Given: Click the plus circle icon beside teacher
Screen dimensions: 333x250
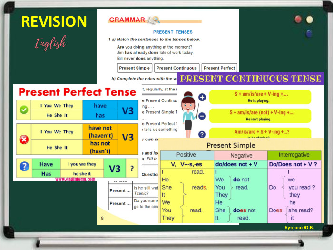Looking at the screenshot, I should pos(202,97).
